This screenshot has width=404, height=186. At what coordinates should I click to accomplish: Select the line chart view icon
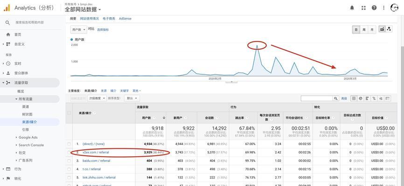click(x=382, y=29)
